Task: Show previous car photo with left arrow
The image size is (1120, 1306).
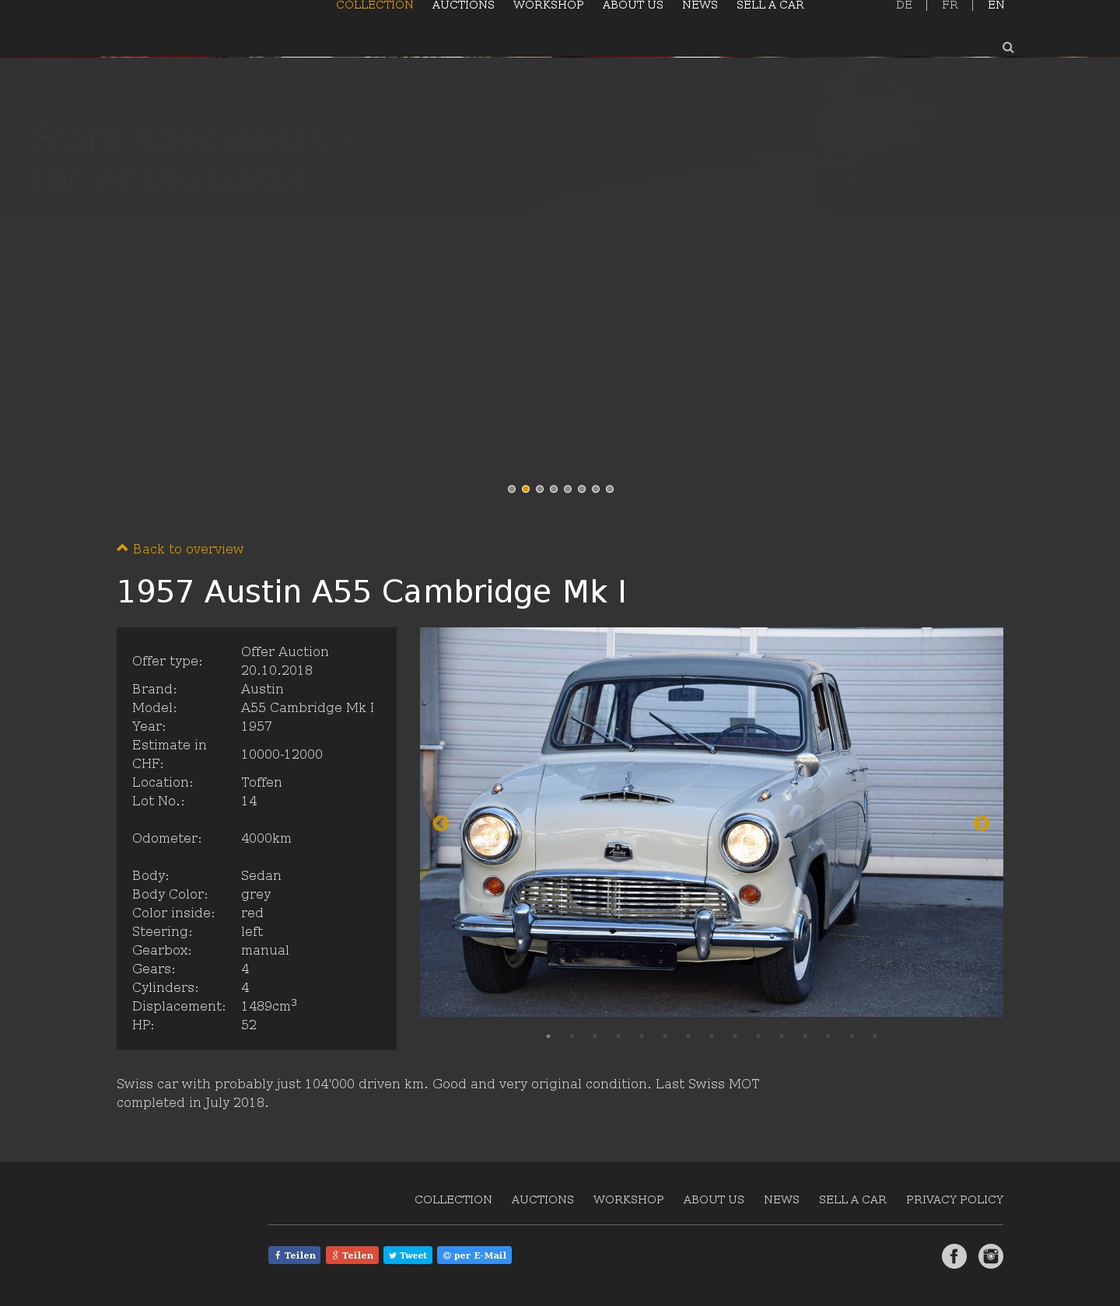Action: coord(440,823)
